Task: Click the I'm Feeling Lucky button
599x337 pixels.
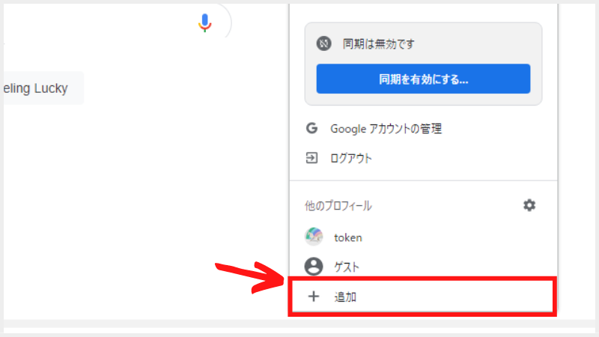Action: [42, 88]
